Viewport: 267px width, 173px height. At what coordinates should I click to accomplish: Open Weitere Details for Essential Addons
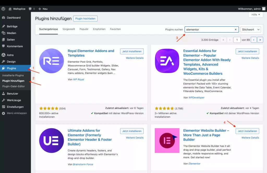point(250,58)
